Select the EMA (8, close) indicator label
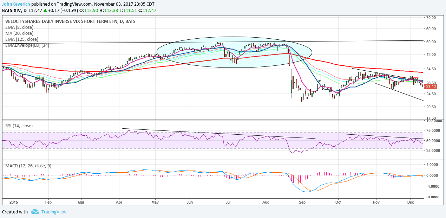Screen dimensions: 446x218 [x=19, y=27]
